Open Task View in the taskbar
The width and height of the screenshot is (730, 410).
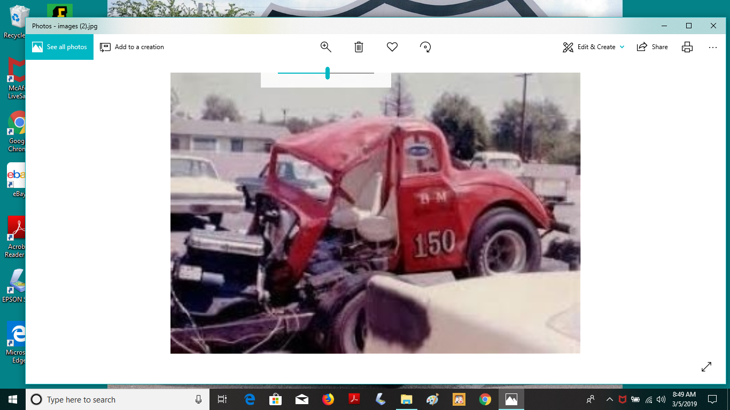click(x=222, y=399)
